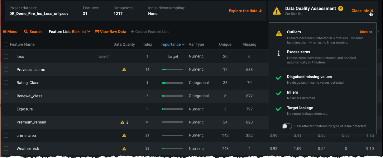
Task: Click the Search button
Action: pos(33,32)
